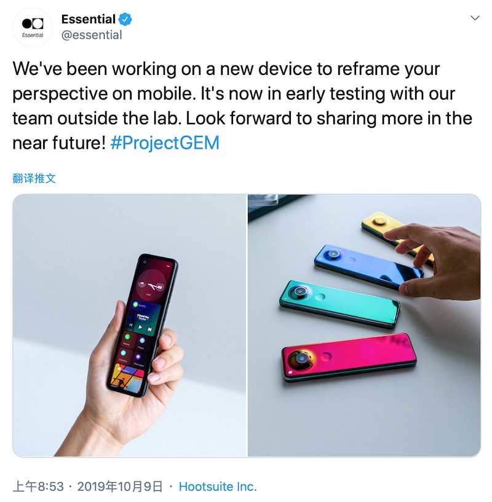492x502 pixels.
Task: Click the blue verified badge
Action: point(125,20)
